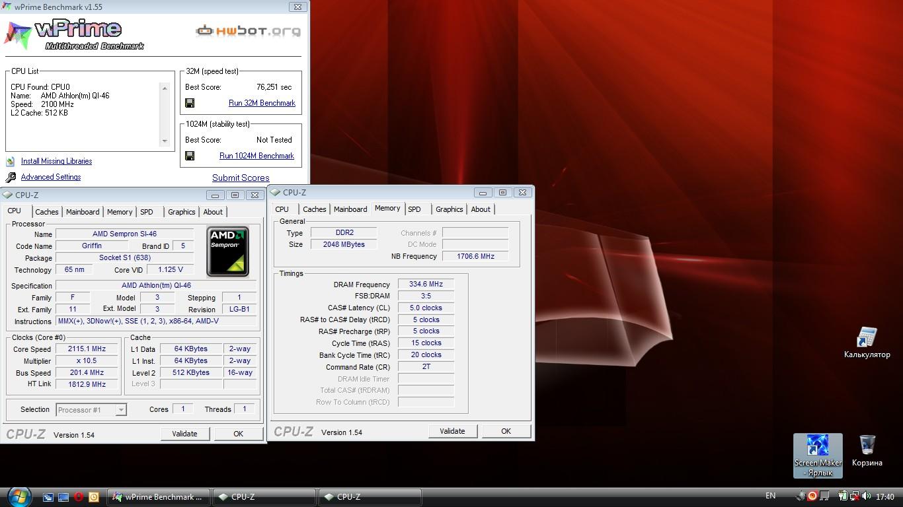
Task: Click the Install Missing Libraries icon
Action: pyautogui.click(x=11, y=161)
